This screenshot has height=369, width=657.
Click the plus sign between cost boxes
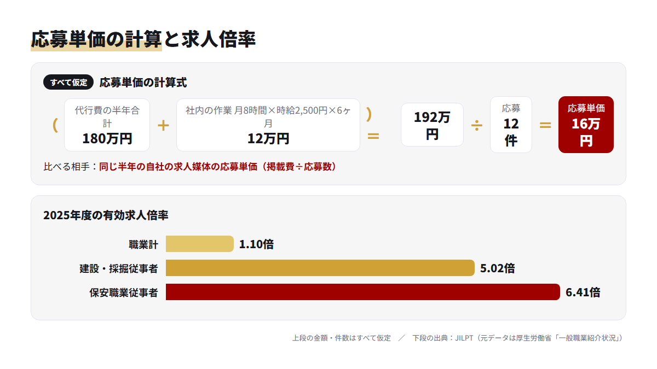163,125
